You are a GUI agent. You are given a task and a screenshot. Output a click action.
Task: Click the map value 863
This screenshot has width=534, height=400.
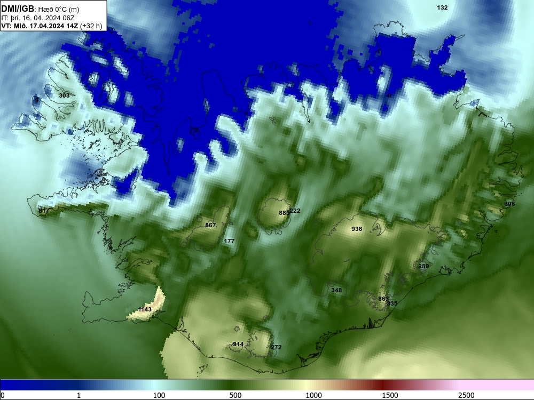pos(383,299)
